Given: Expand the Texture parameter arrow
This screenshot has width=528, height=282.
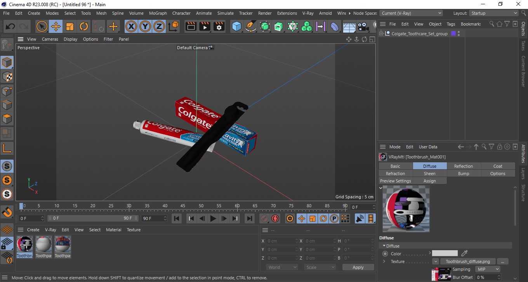Looking at the screenshot, I should point(384,261).
